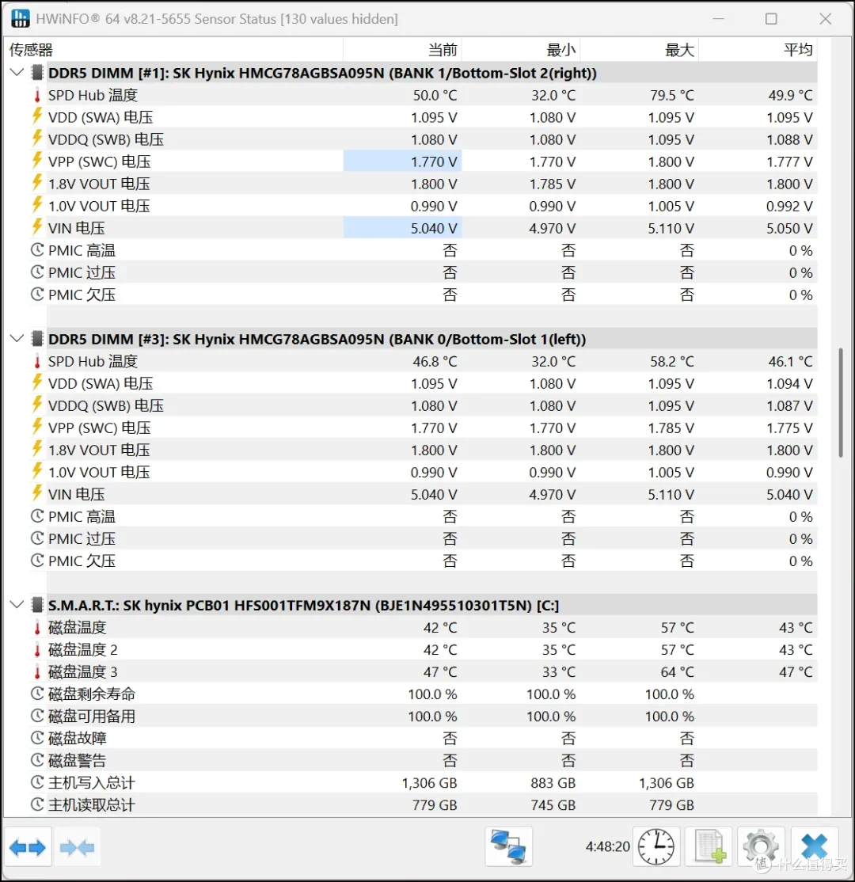The image size is (855, 882).
Task: Collapse the DDR5 DIMM [#3] sensor group
Action: point(17,339)
